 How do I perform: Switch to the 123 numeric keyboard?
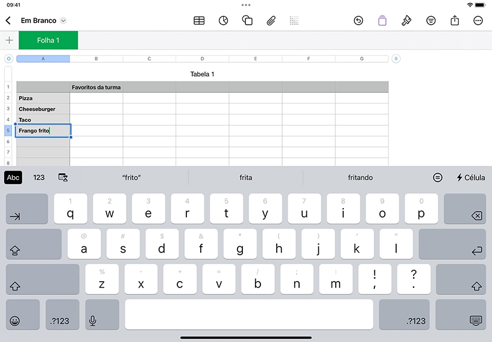39,177
